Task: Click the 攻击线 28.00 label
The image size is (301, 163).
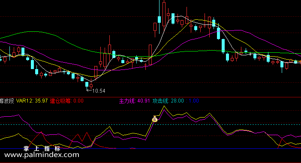Action: tap(168, 101)
